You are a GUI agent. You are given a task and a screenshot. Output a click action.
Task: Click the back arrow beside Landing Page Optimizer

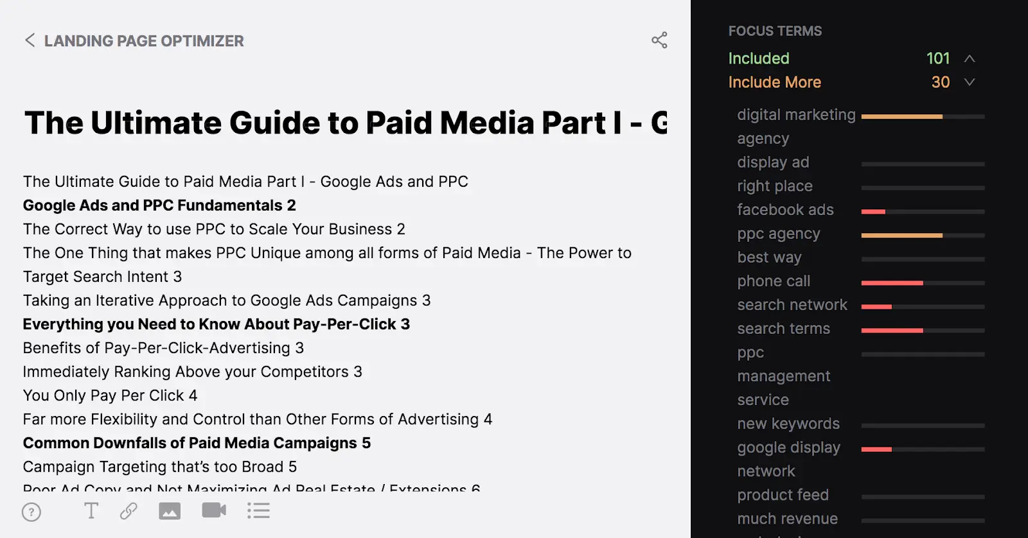coord(30,40)
